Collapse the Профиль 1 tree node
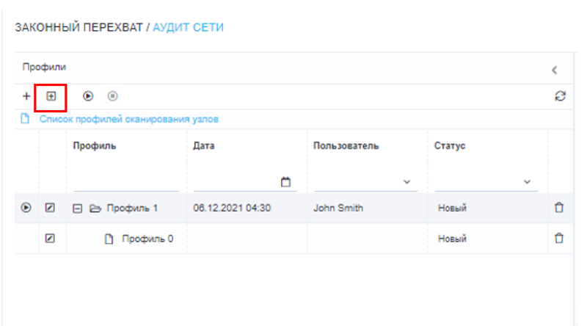 (x=77, y=208)
